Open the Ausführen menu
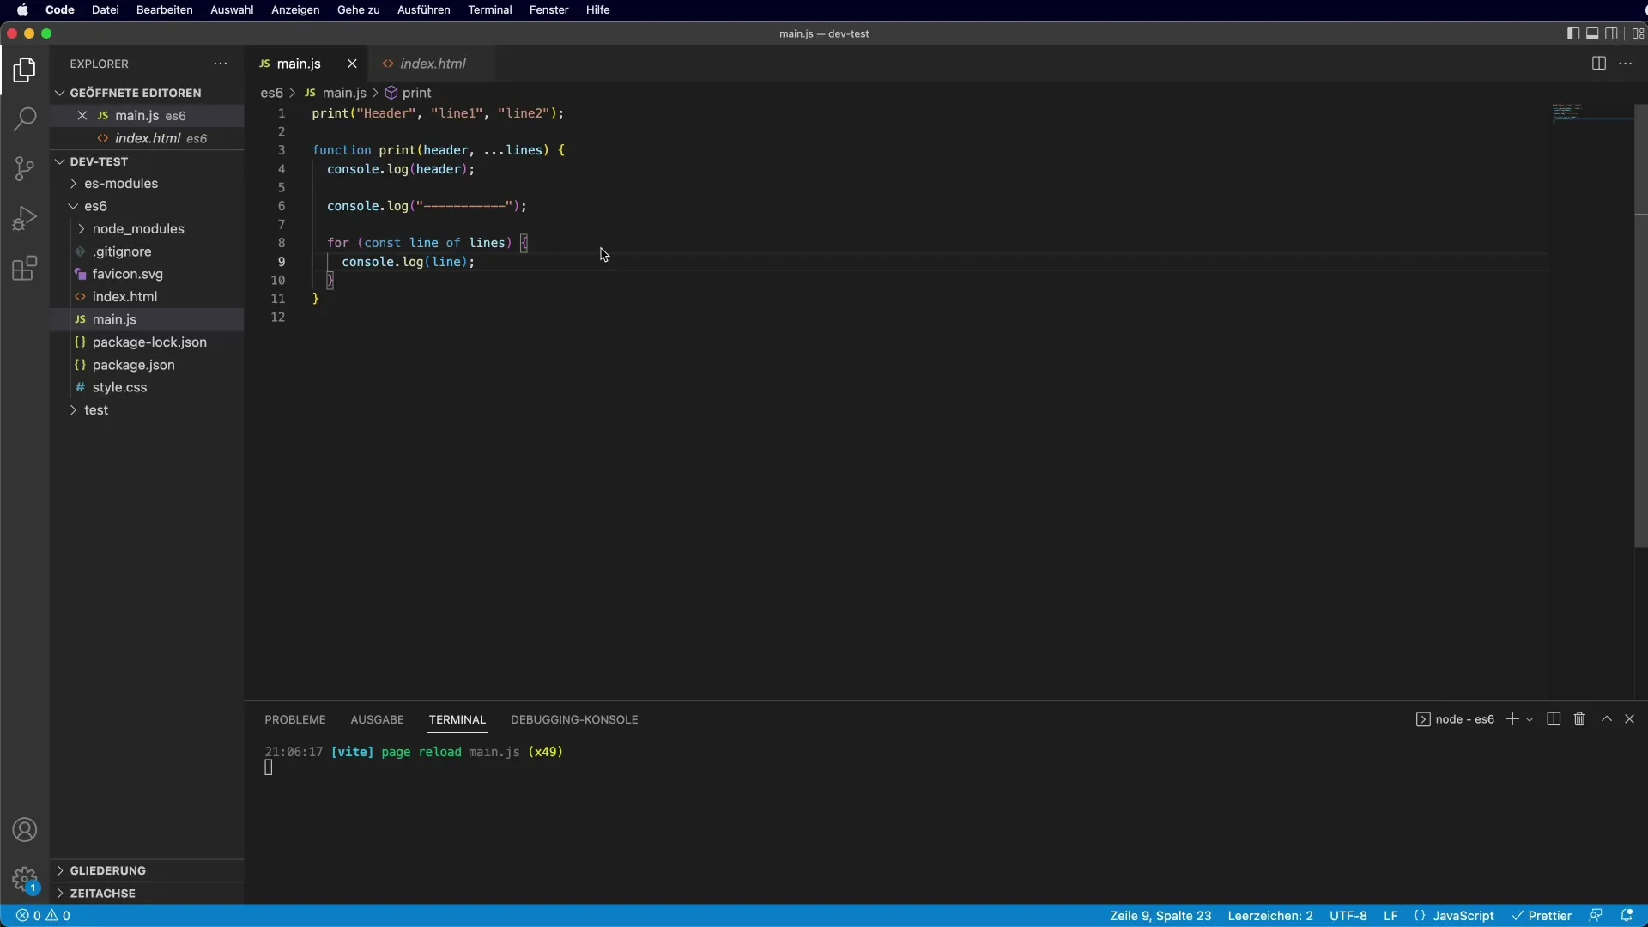The image size is (1648, 927). pyautogui.click(x=423, y=9)
